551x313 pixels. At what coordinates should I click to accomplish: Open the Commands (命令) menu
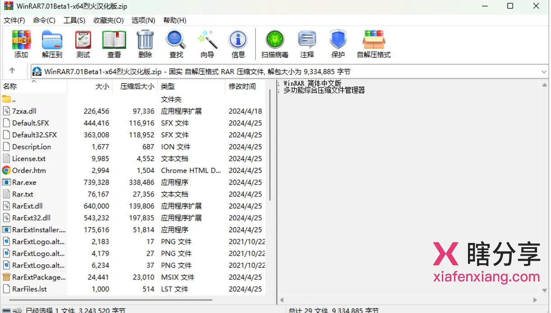(x=44, y=20)
